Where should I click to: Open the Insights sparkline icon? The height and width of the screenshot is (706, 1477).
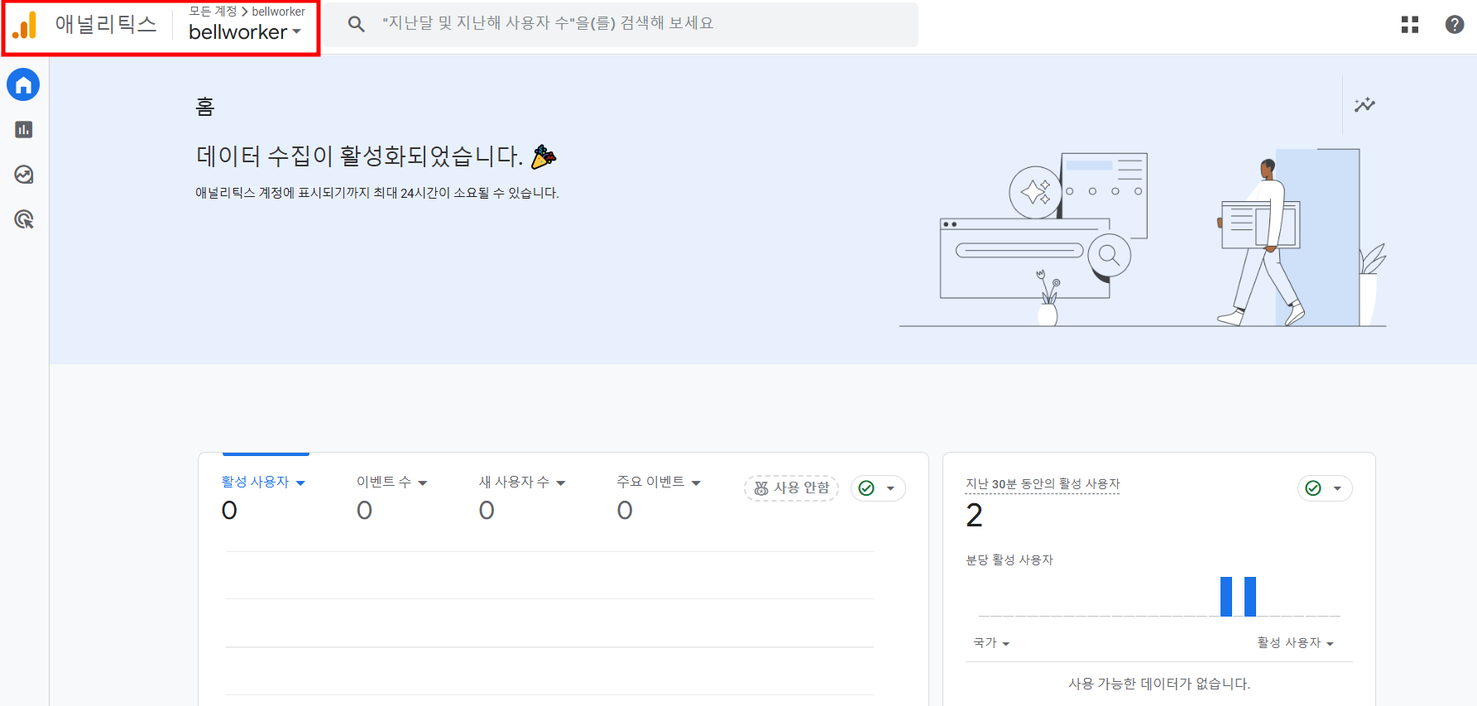(x=1364, y=105)
